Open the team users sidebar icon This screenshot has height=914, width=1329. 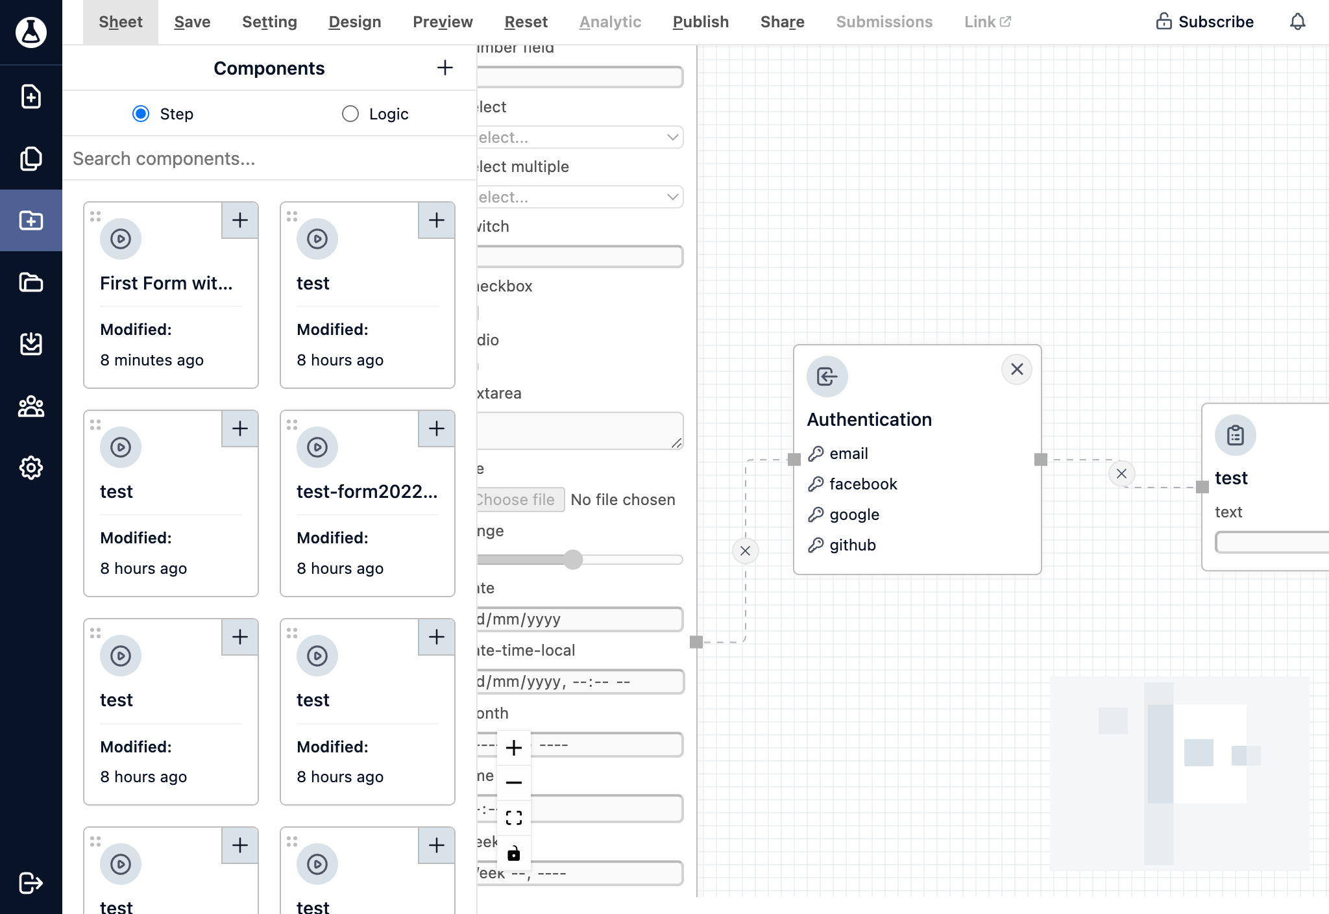pos(31,406)
